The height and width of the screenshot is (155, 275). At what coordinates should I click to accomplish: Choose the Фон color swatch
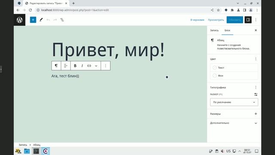pos(234,76)
